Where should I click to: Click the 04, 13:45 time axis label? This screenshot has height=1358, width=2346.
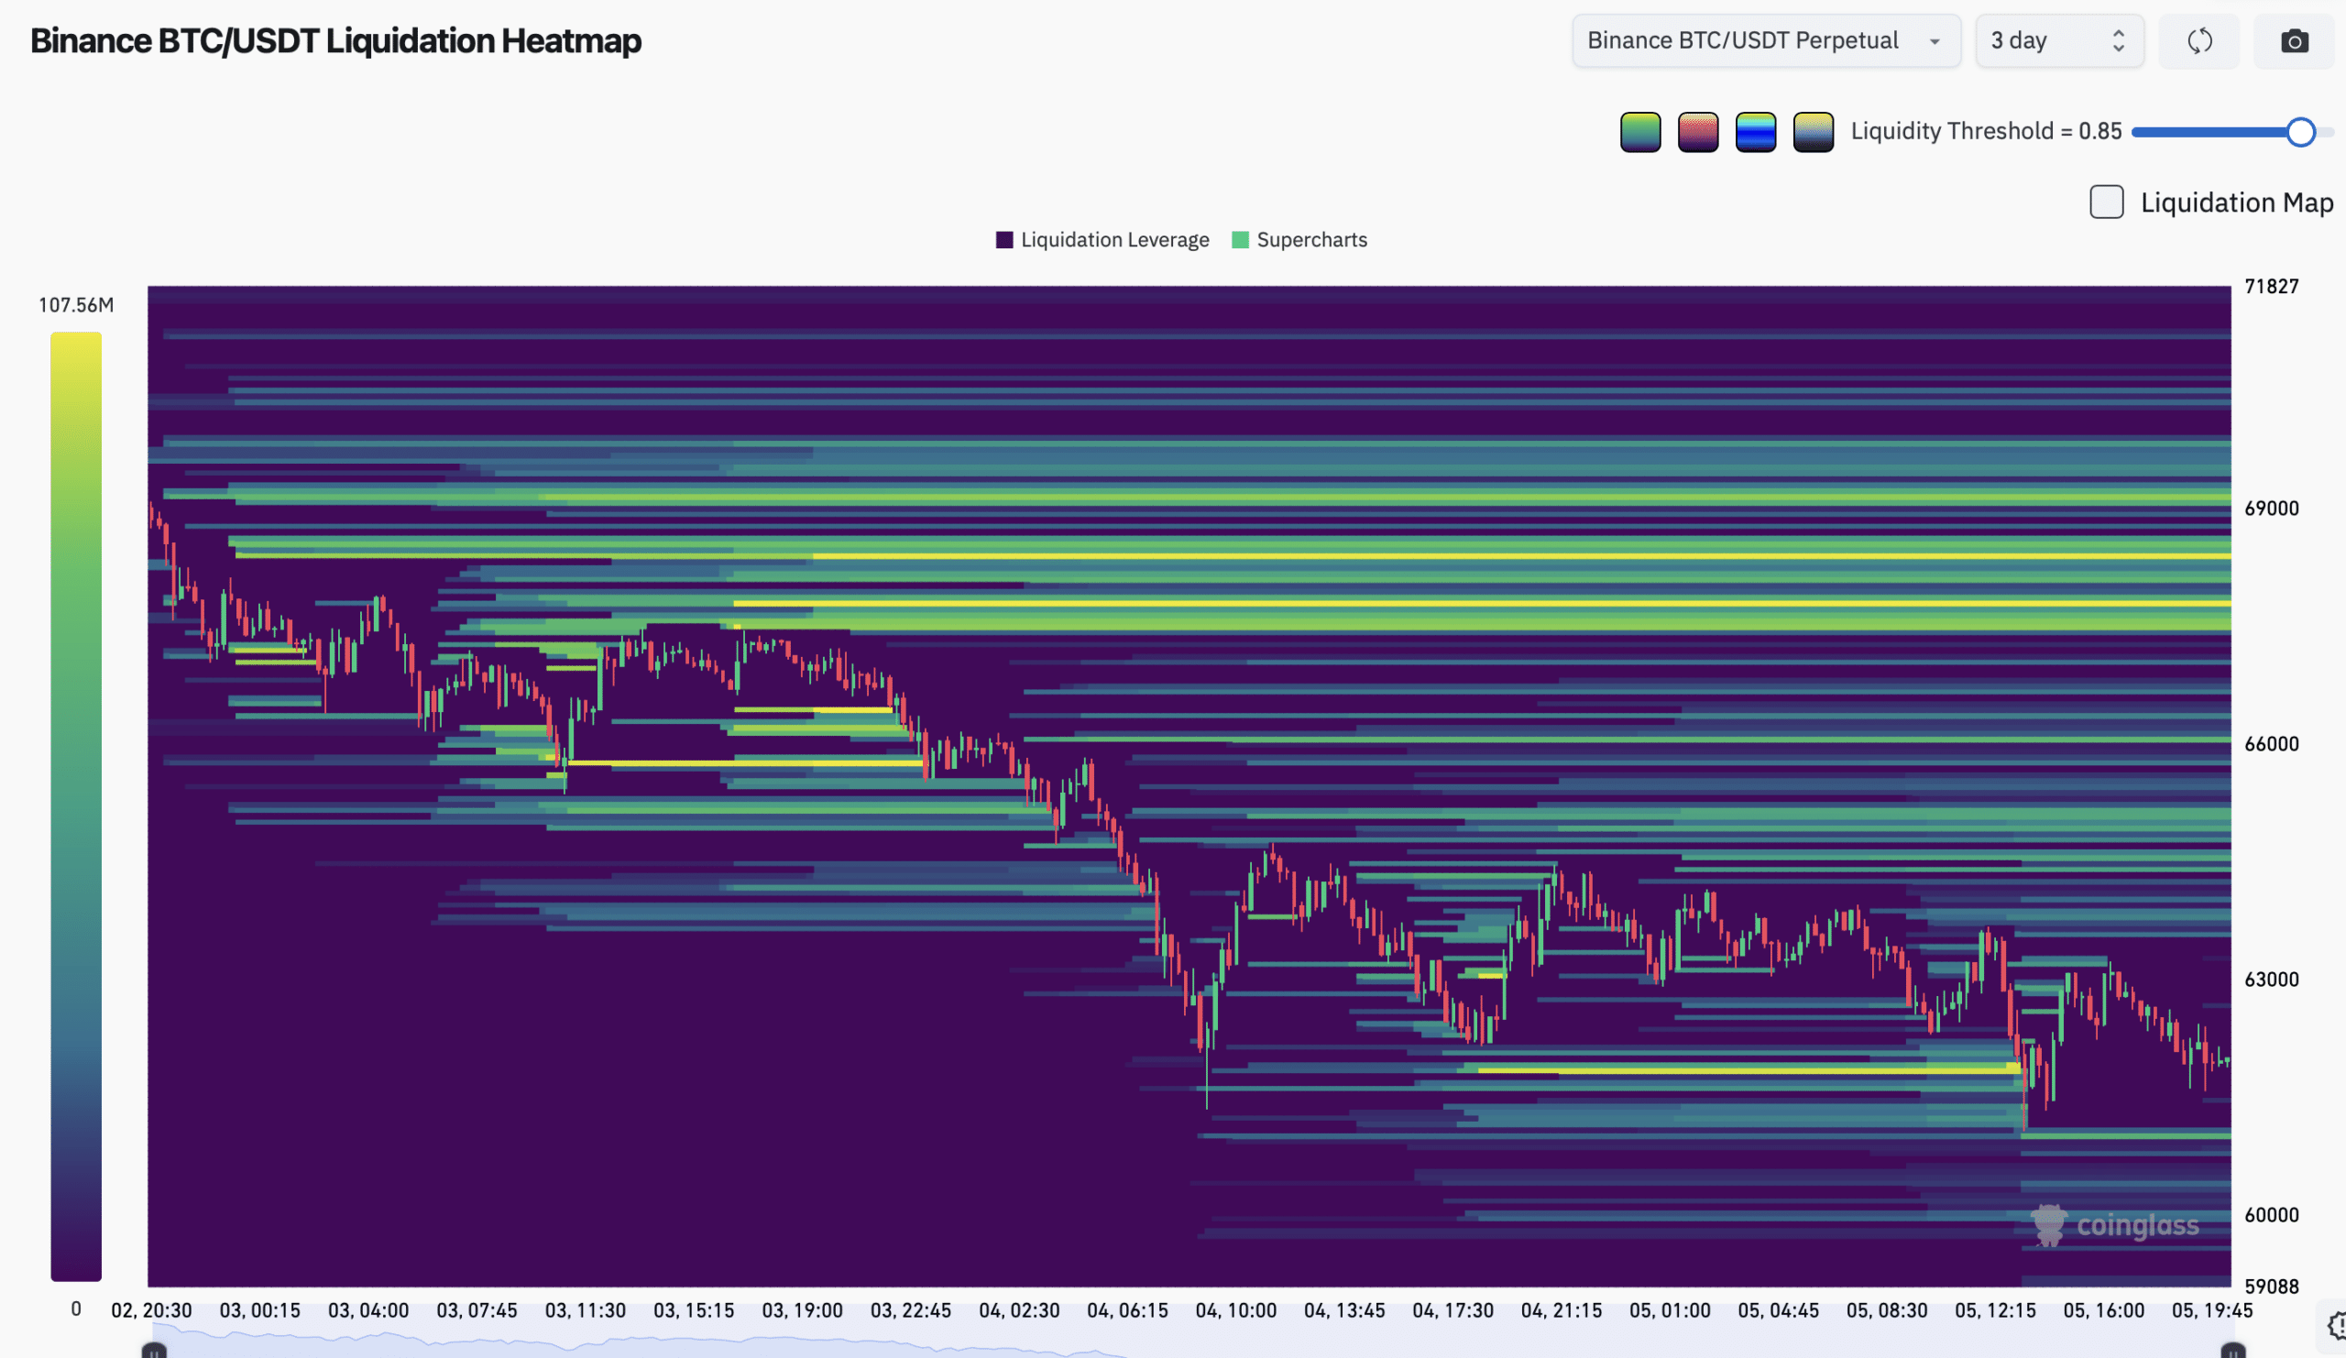tap(1345, 1310)
